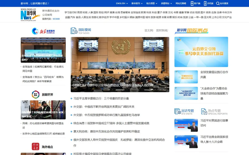Click the 海外观点 red seal icon
Image resolution: width=249 pixels, height=155 pixels.
36,146
